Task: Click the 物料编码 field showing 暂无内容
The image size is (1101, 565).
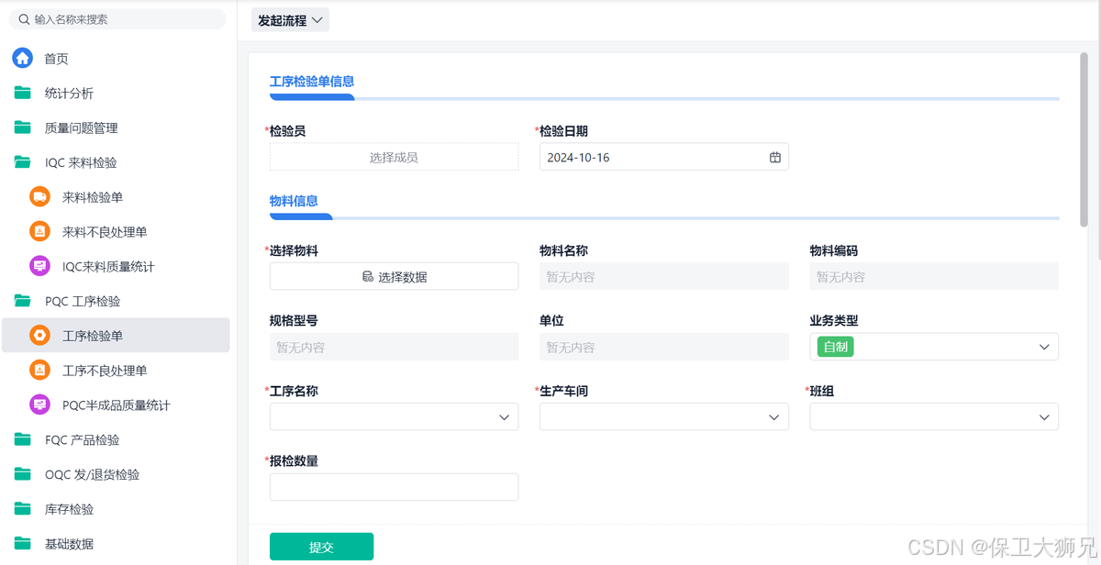Action: (x=934, y=277)
